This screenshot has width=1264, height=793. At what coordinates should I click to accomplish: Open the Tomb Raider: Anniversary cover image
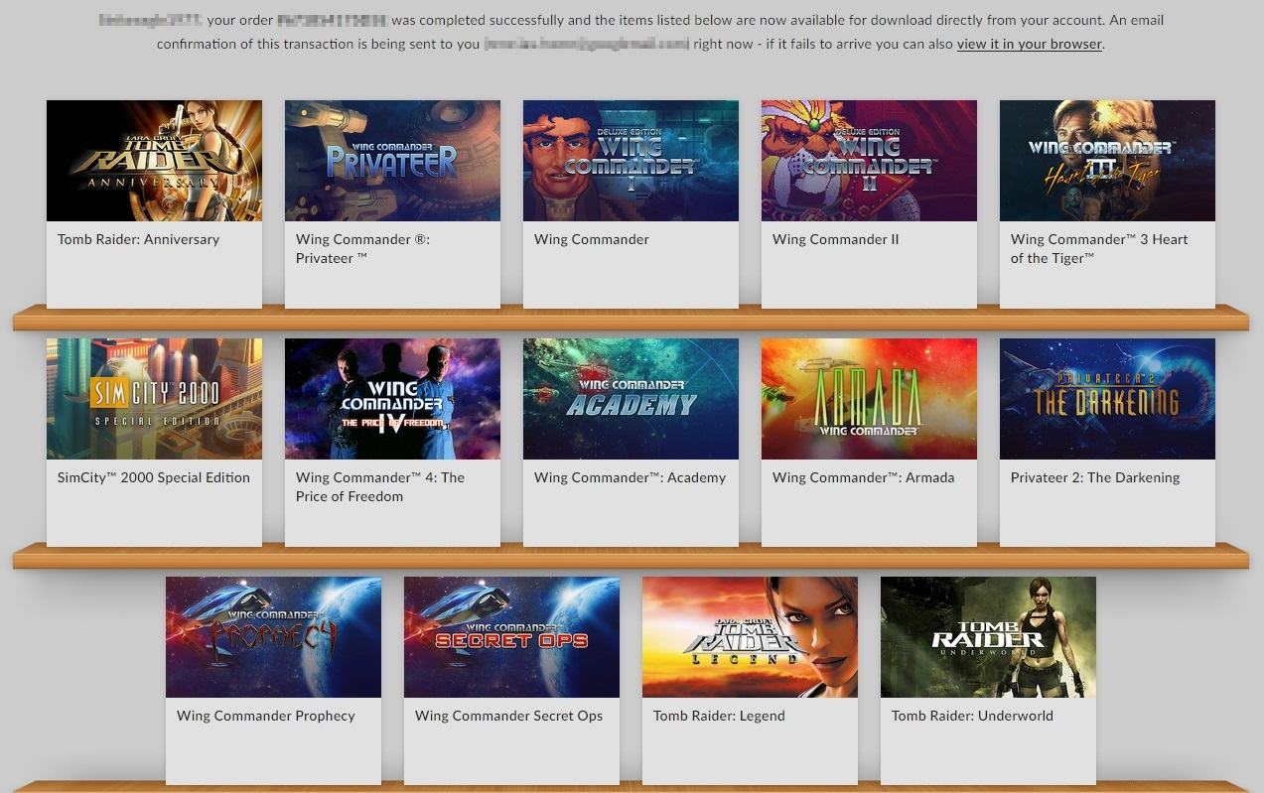(154, 161)
